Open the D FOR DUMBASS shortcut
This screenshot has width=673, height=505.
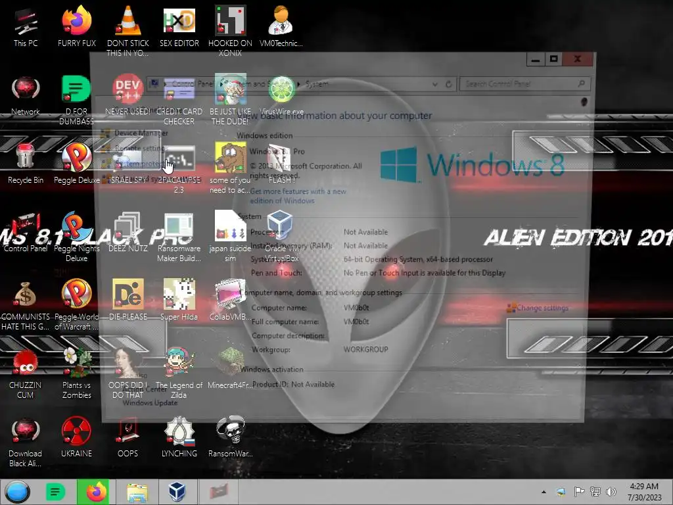76,100
